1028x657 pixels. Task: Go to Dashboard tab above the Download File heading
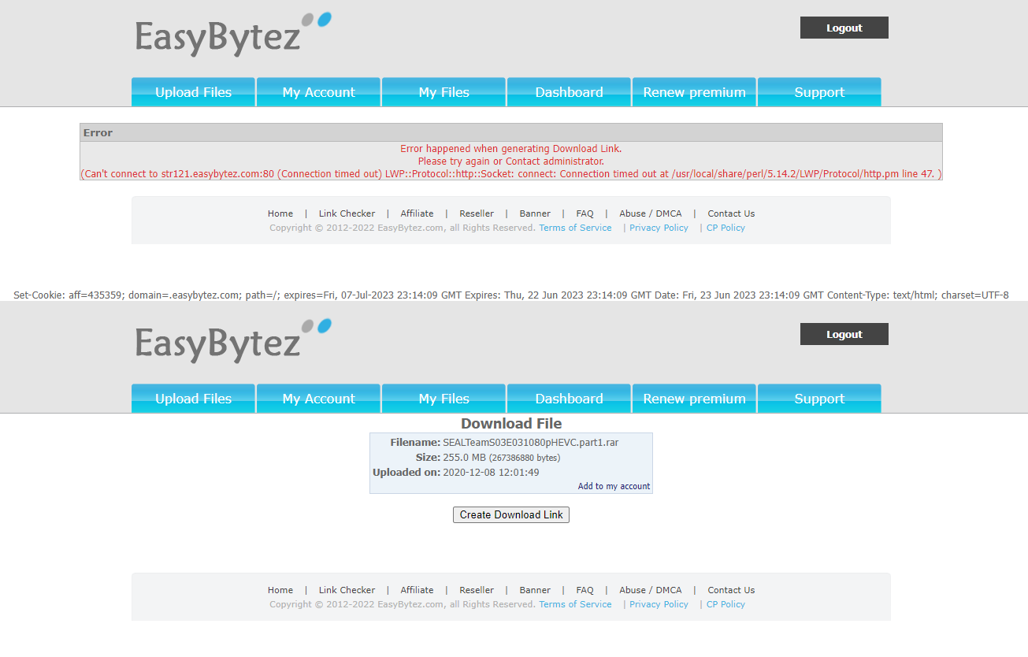tap(569, 399)
